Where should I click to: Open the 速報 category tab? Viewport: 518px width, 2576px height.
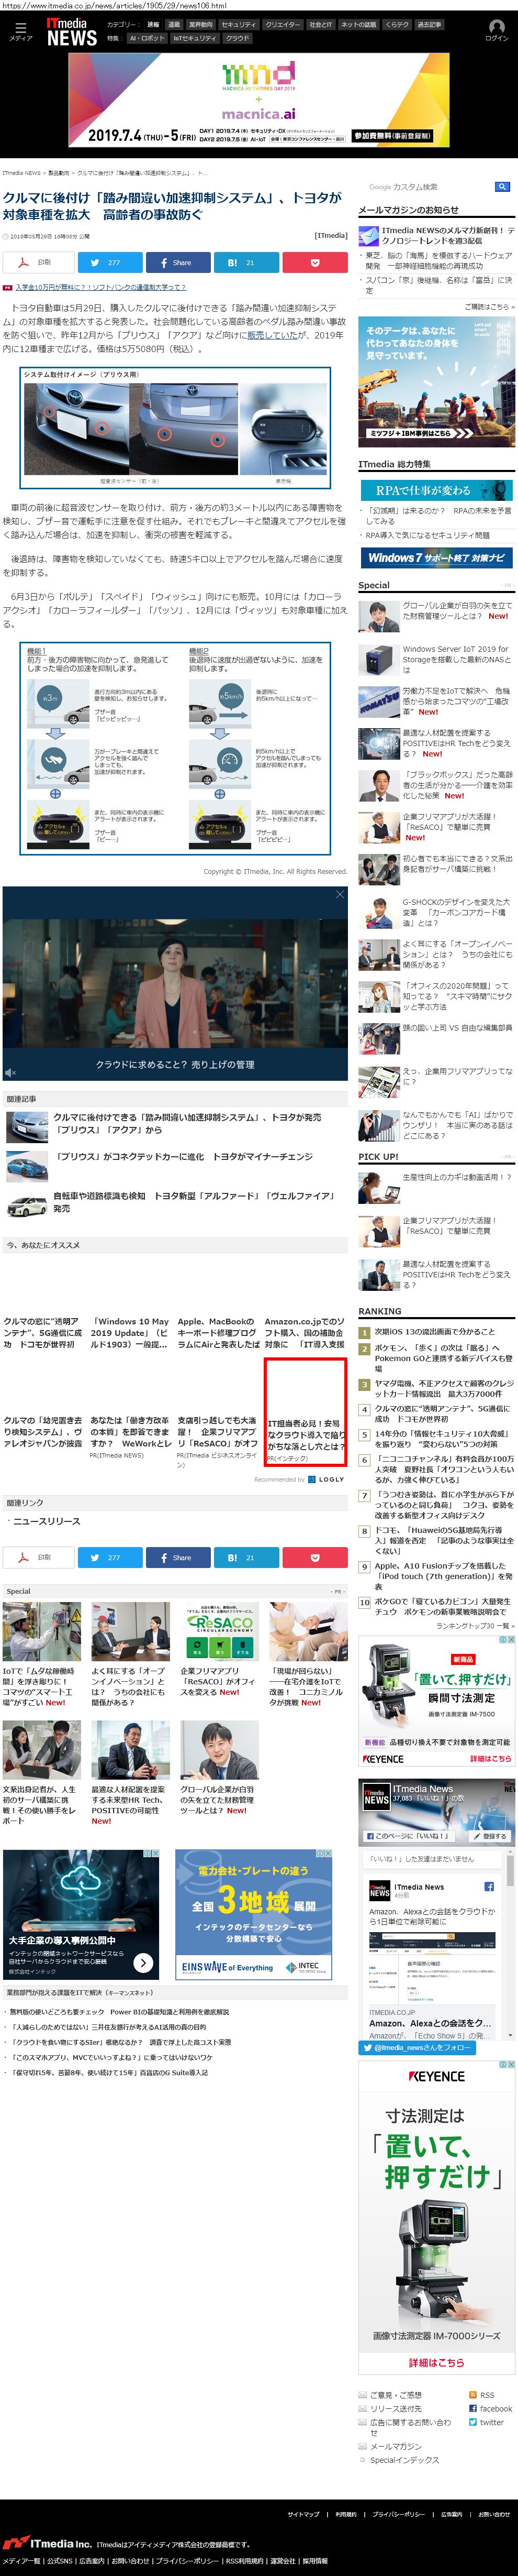[x=153, y=24]
